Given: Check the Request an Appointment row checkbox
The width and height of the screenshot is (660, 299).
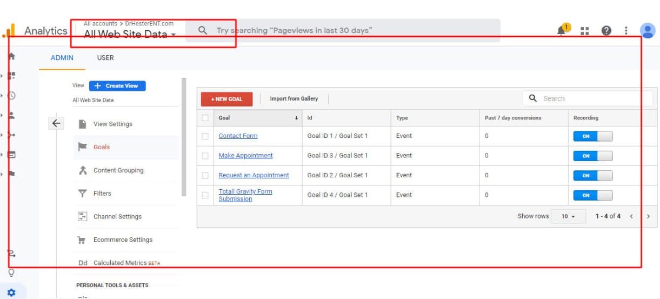Looking at the screenshot, I should coord(205,175).
